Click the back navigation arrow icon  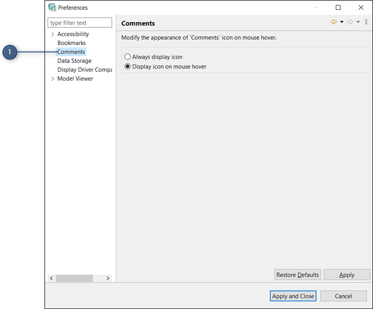334,22
